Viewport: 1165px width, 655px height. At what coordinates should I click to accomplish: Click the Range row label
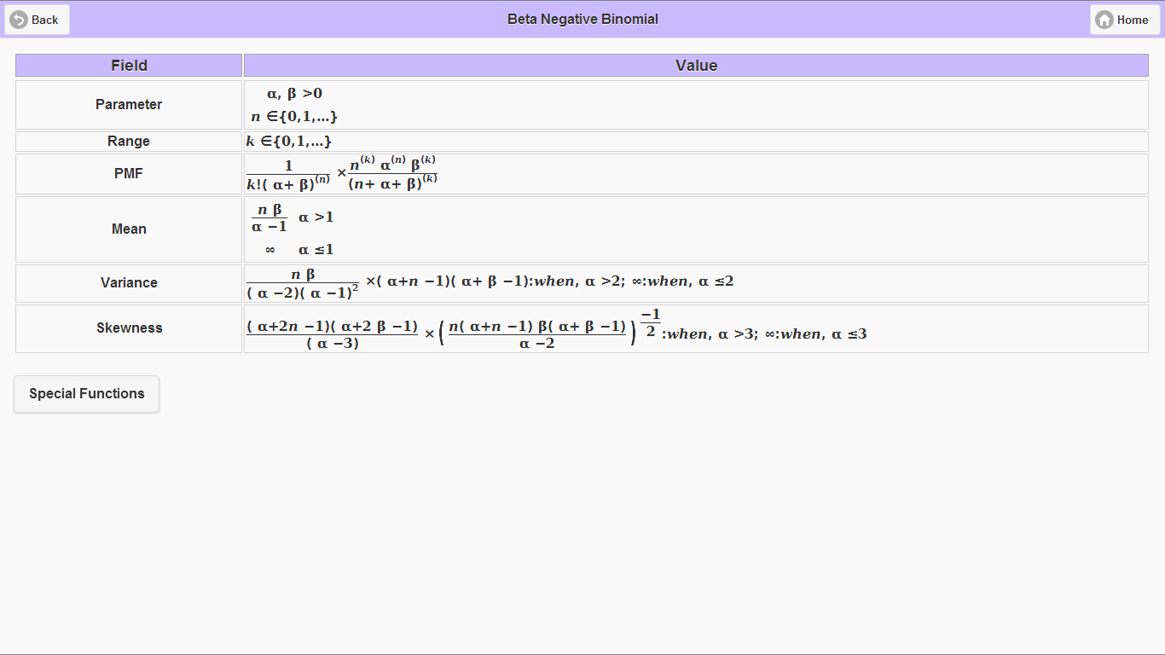(128, 141)
